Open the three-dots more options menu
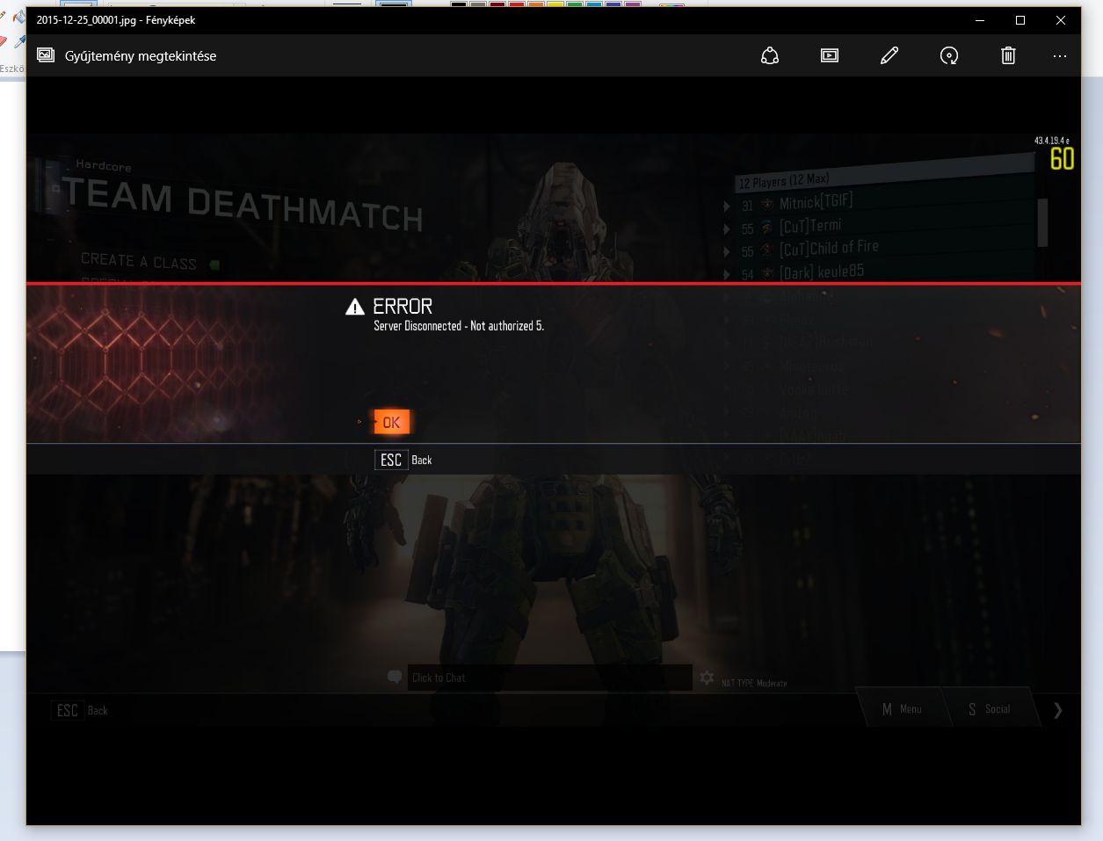The height and width of the screenshot is (841, 1103). point(1060,56)
